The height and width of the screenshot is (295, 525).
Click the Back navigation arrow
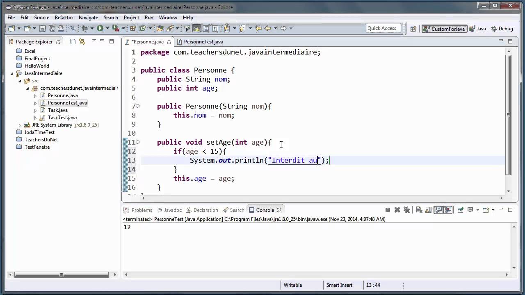[267, 28]
